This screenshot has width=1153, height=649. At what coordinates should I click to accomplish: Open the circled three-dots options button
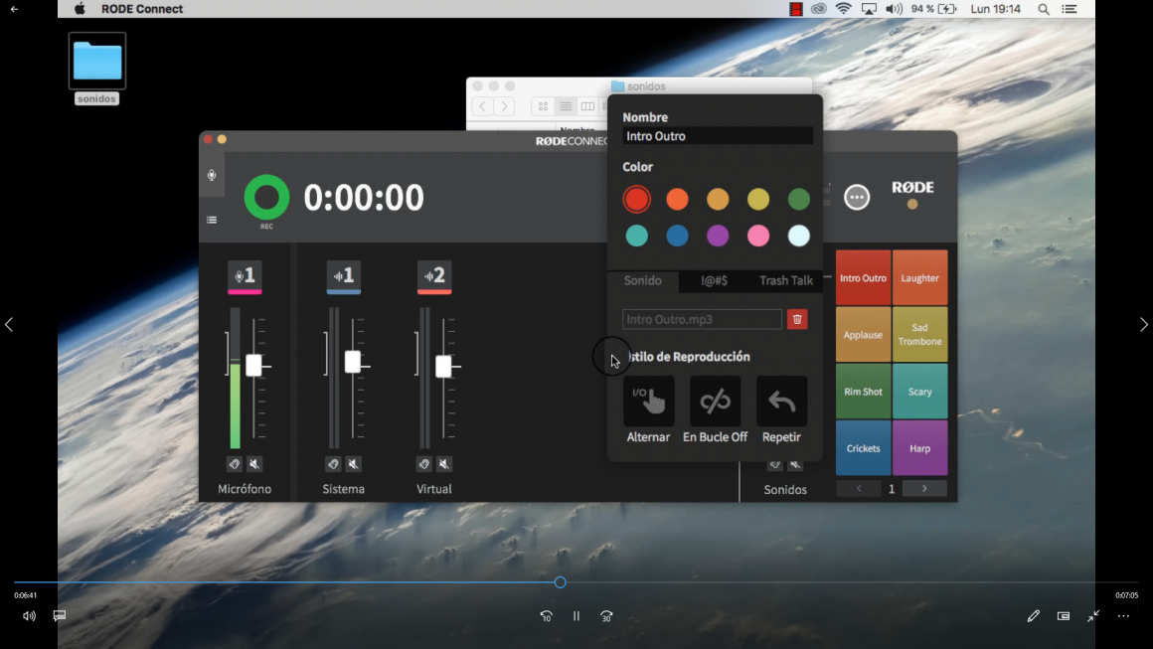[857, 197]
